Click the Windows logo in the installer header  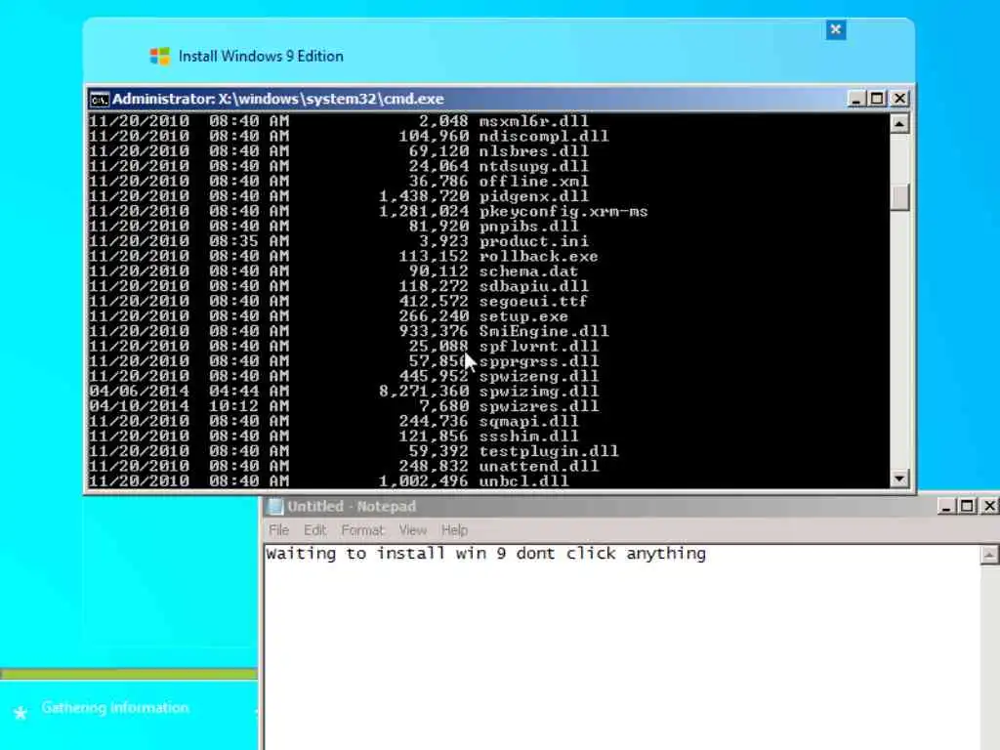[159, 56]
